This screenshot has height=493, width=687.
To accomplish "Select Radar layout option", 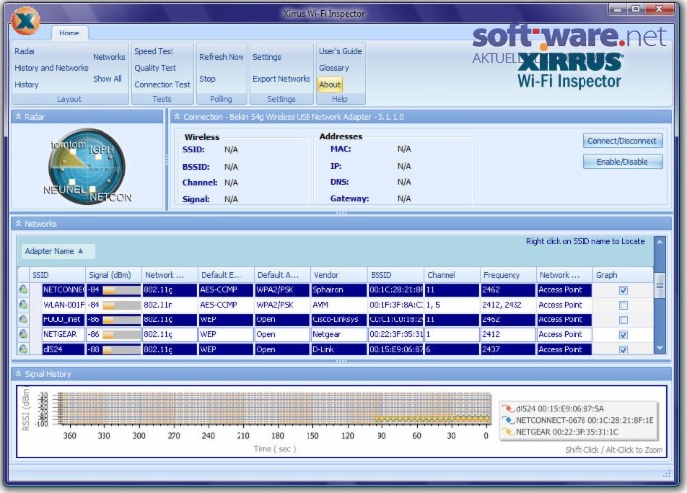I will [x=25, y=51].
